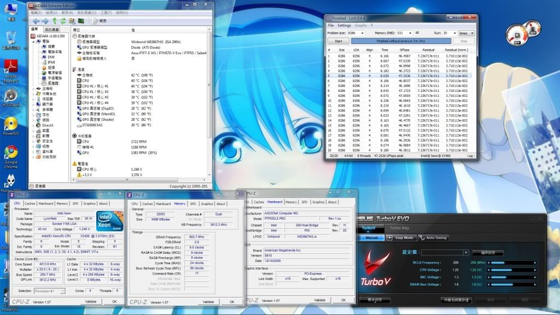Screen dimensions: 560x315
Task: Go forward with AIDA64 blue right arrow
Action: pos(45,21)
